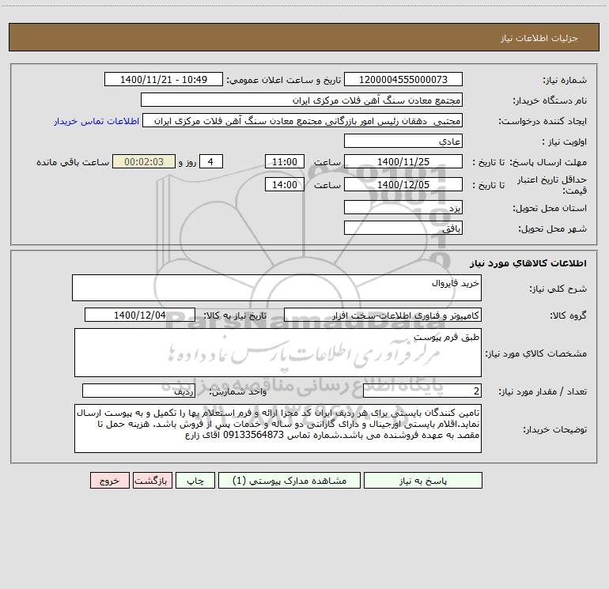Click the price validity date 1400/12/05
The width and height of the screenshot is (609, 589).
pos(403,185)
